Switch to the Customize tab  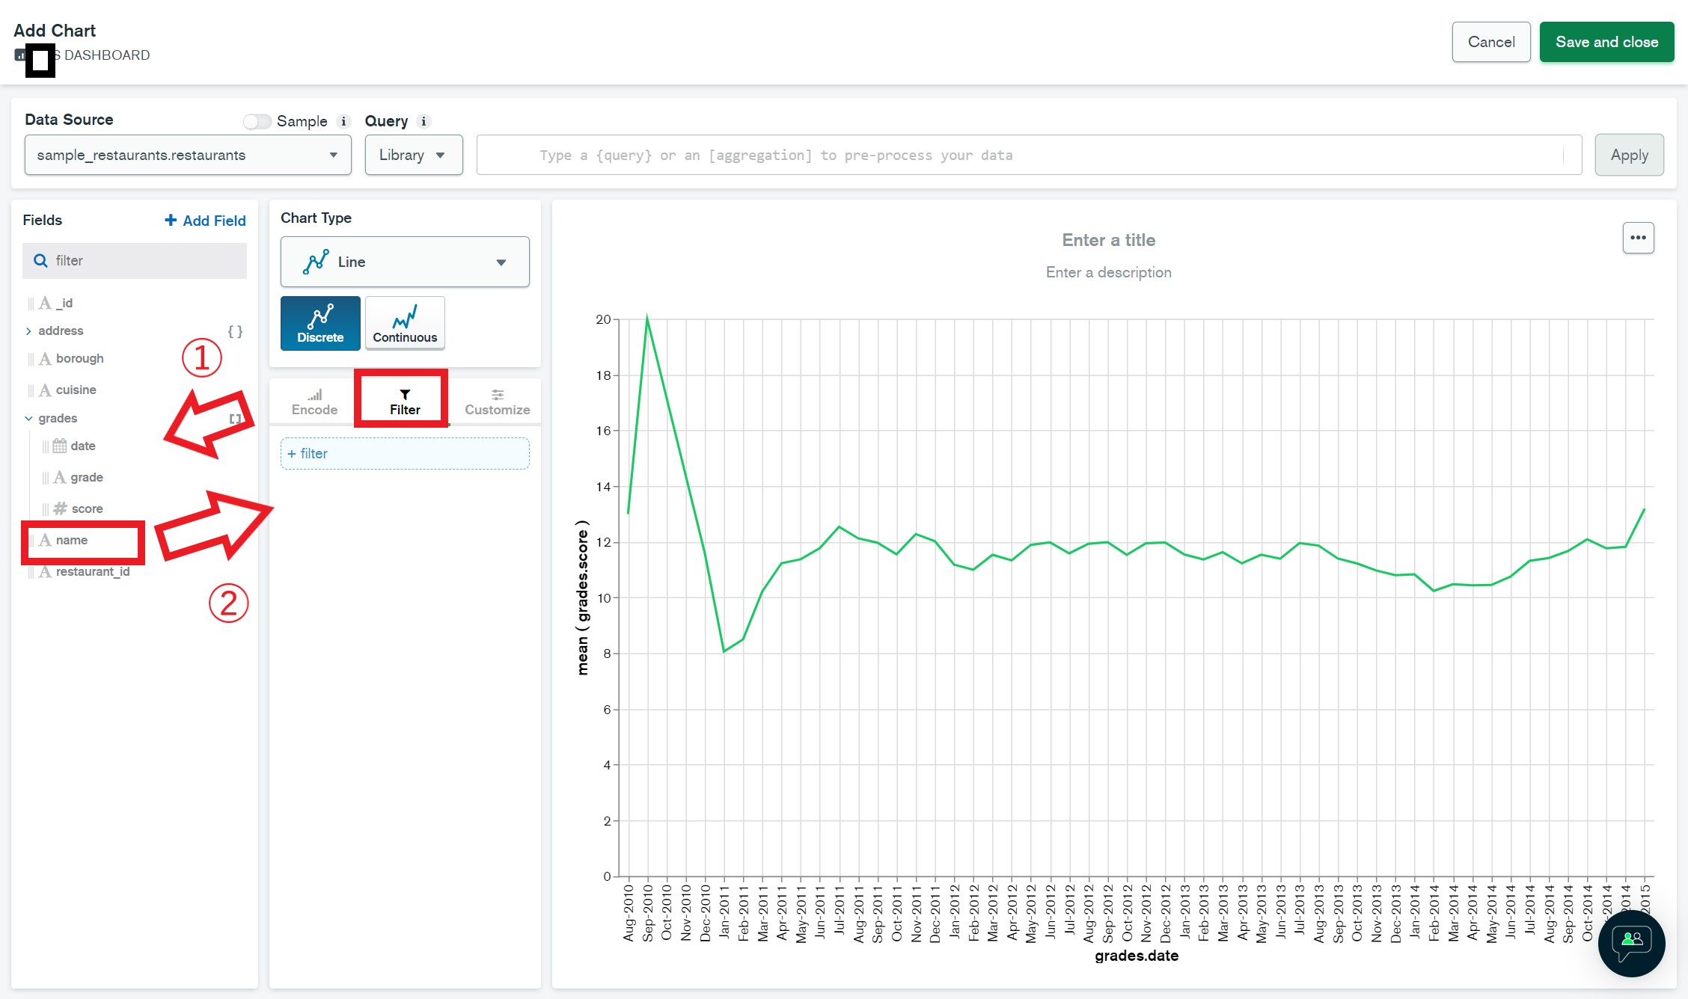(x=497, y=402)
